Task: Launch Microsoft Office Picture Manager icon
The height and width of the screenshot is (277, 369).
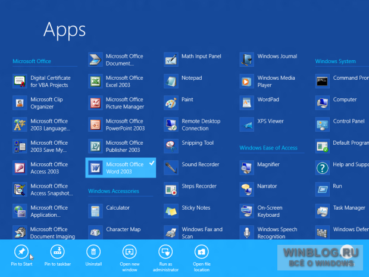Action: coord(95,103)
